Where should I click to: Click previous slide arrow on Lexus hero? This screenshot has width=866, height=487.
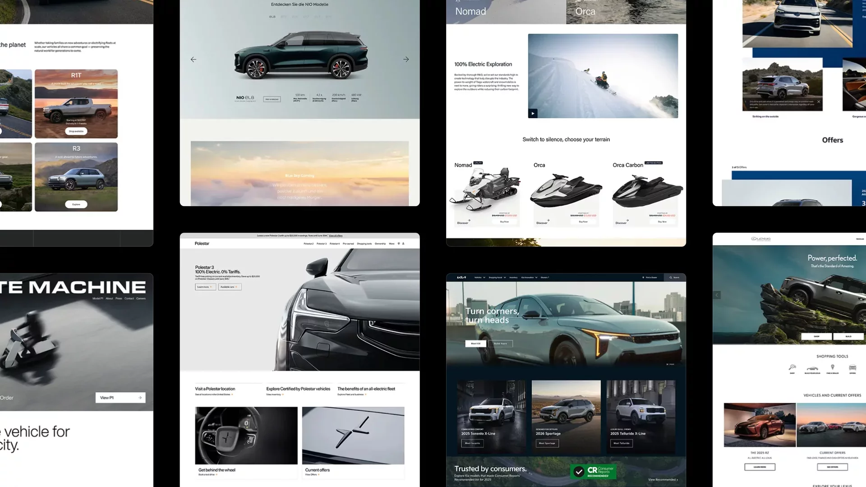[x=717, y=295]
